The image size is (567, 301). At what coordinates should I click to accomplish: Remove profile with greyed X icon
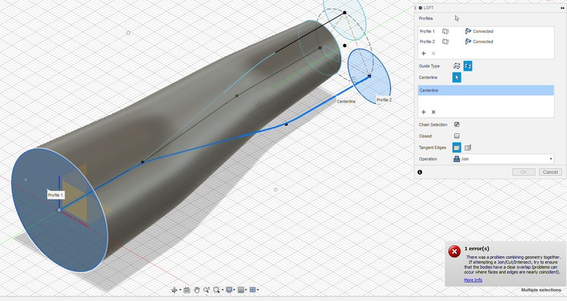tap(434, 53)
